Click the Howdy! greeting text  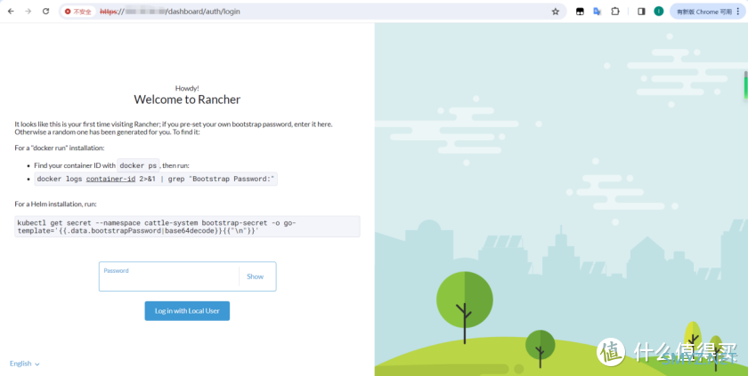(x=187, y=88)
